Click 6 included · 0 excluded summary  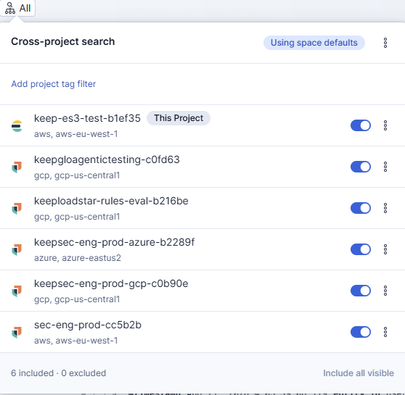tap(59, 373)
